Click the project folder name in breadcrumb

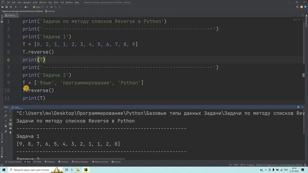coord(22,11)
